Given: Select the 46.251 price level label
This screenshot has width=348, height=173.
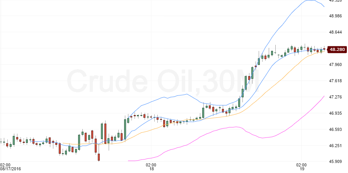Looking at the screenshot, I should (335, 146).
